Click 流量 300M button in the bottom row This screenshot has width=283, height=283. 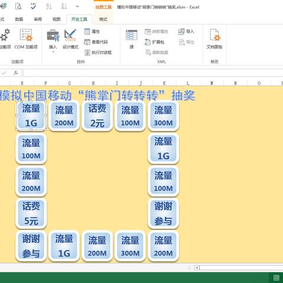tap(130, 246)
